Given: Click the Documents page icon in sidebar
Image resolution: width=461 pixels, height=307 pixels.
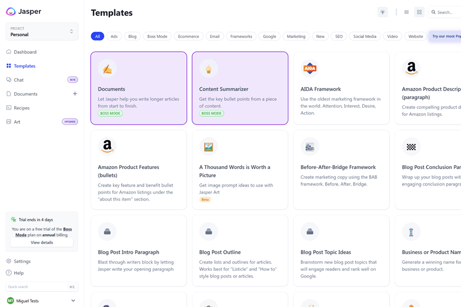Looking at the screenshot, I should (9, 94).
